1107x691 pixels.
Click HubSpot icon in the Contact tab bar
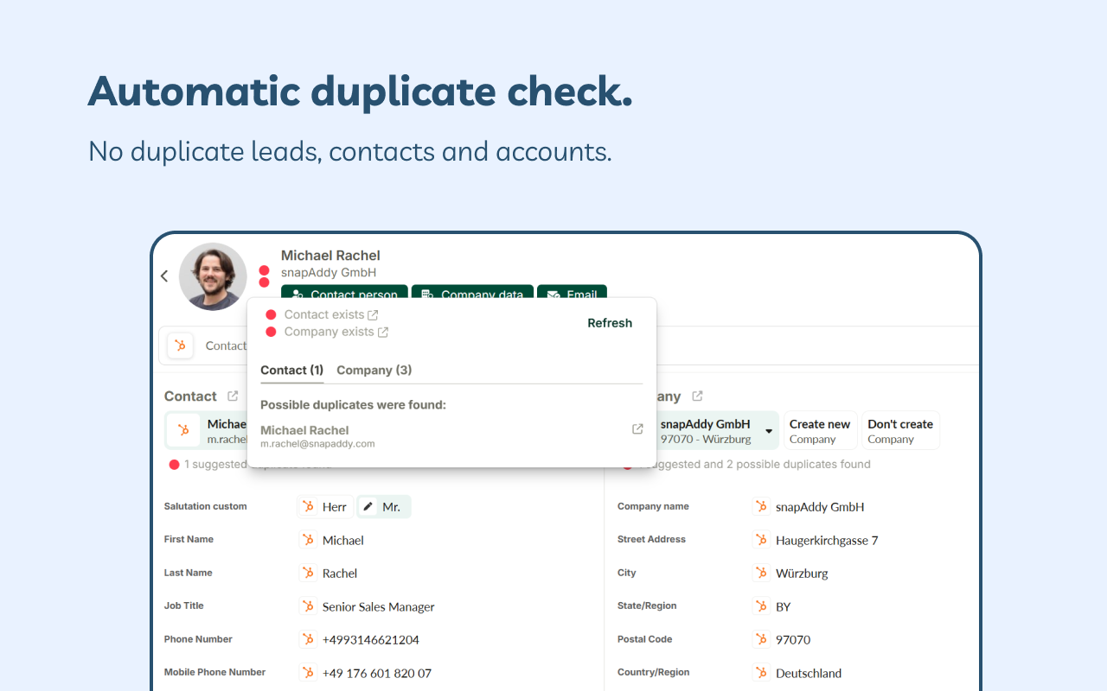click(x=181, y=345)
